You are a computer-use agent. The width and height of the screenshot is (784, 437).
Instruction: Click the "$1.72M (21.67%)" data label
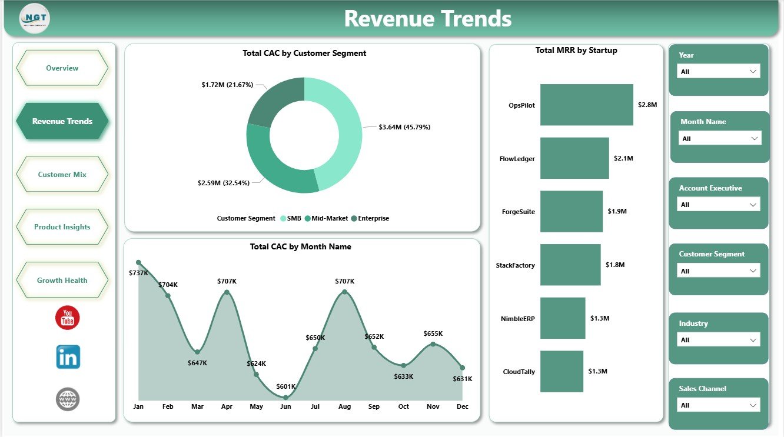[x=227, y=85]
